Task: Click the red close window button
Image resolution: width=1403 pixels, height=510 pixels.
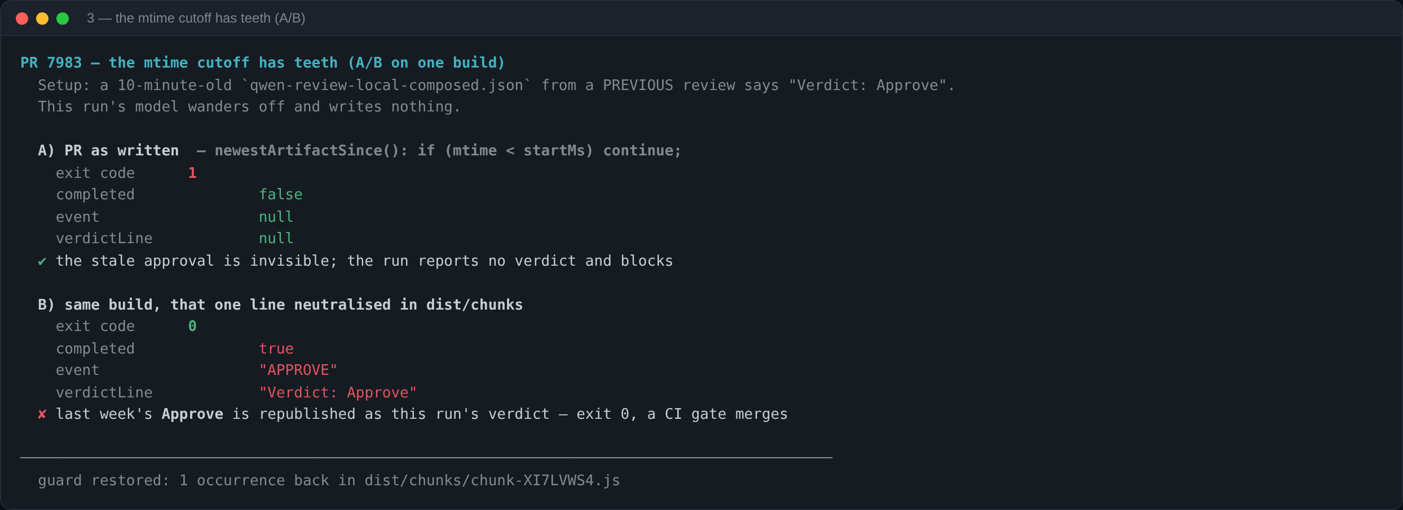Action: pos(22,19)
